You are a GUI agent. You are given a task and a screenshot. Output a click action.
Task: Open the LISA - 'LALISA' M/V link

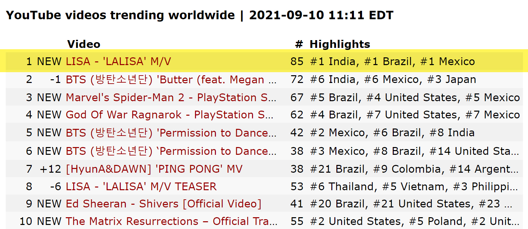[118, 61]
